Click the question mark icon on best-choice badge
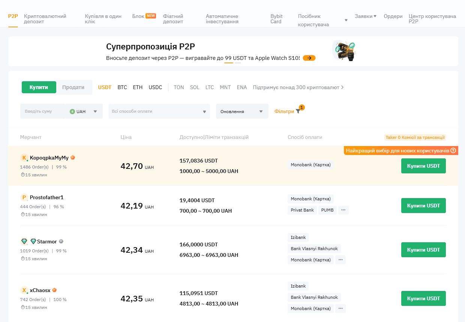The height and width of the screenshot is (322, 465). [x=453, y=151]
